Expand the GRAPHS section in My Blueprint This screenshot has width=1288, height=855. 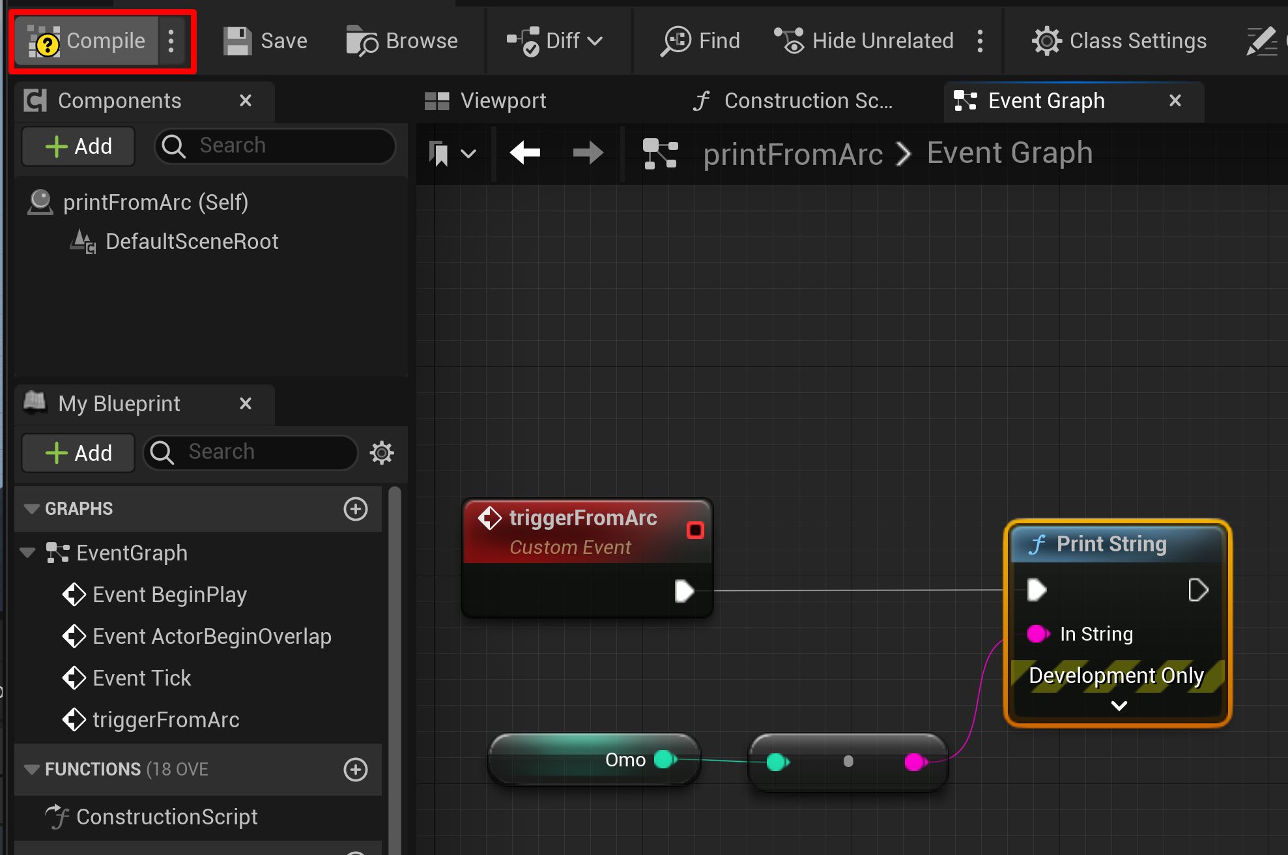[27, 508]
